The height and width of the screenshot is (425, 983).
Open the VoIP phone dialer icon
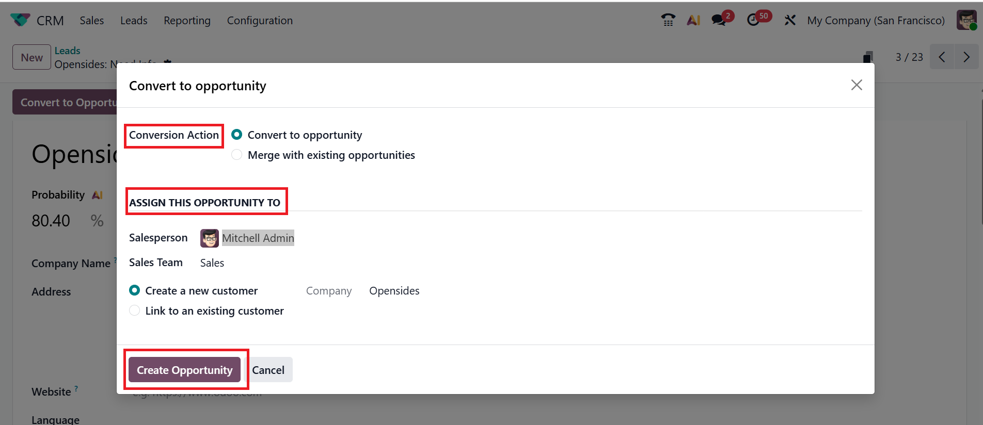(668, 20)
